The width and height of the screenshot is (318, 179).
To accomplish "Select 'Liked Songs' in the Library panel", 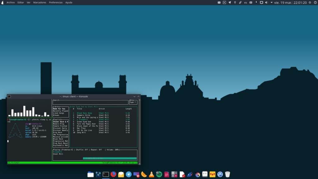I will point(58,113).
